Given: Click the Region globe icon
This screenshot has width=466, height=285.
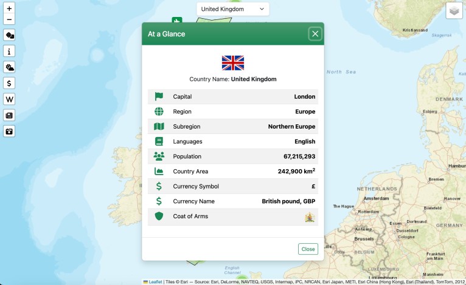Looking at the screenshot, I should (x=159, y=112).
